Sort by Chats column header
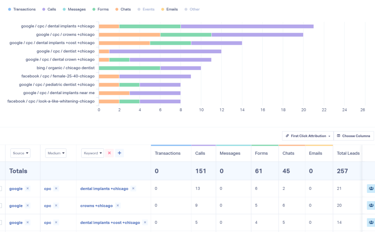The height and width of the screenshot is (232, 375). [289, 153]
